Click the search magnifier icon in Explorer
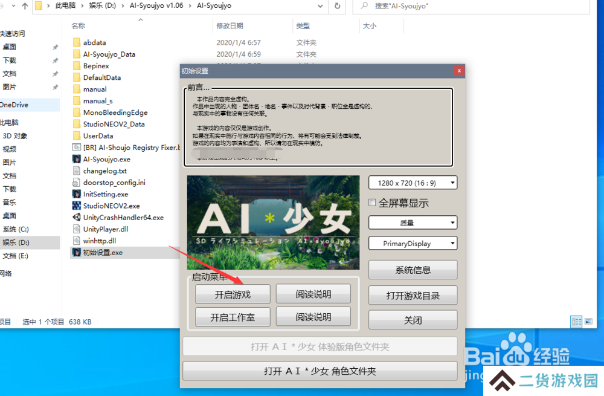 364,6
